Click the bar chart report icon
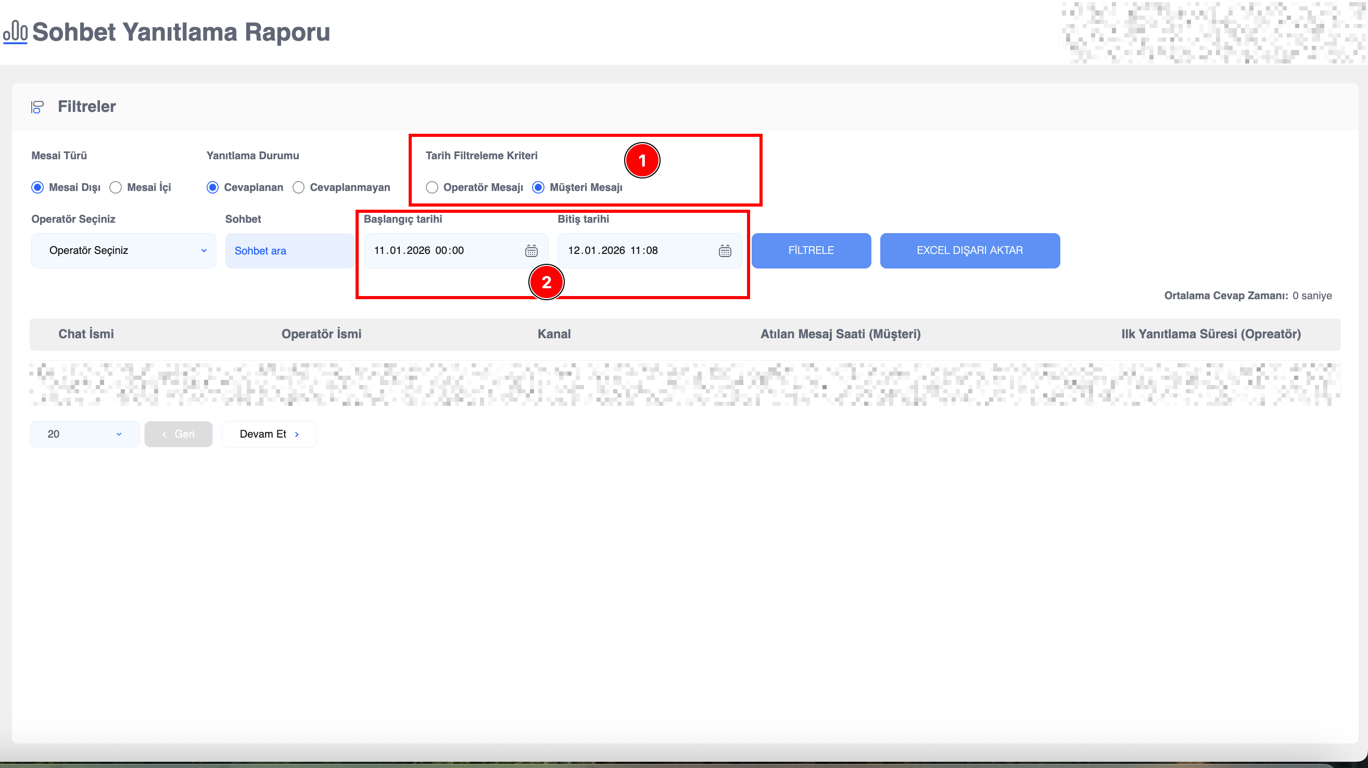 click(16, 32)
